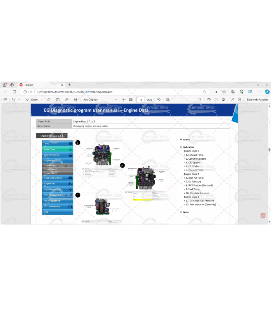Screen dimensions: 271x310
Task: Click Ask Copilot button
Action: [90, 100]
